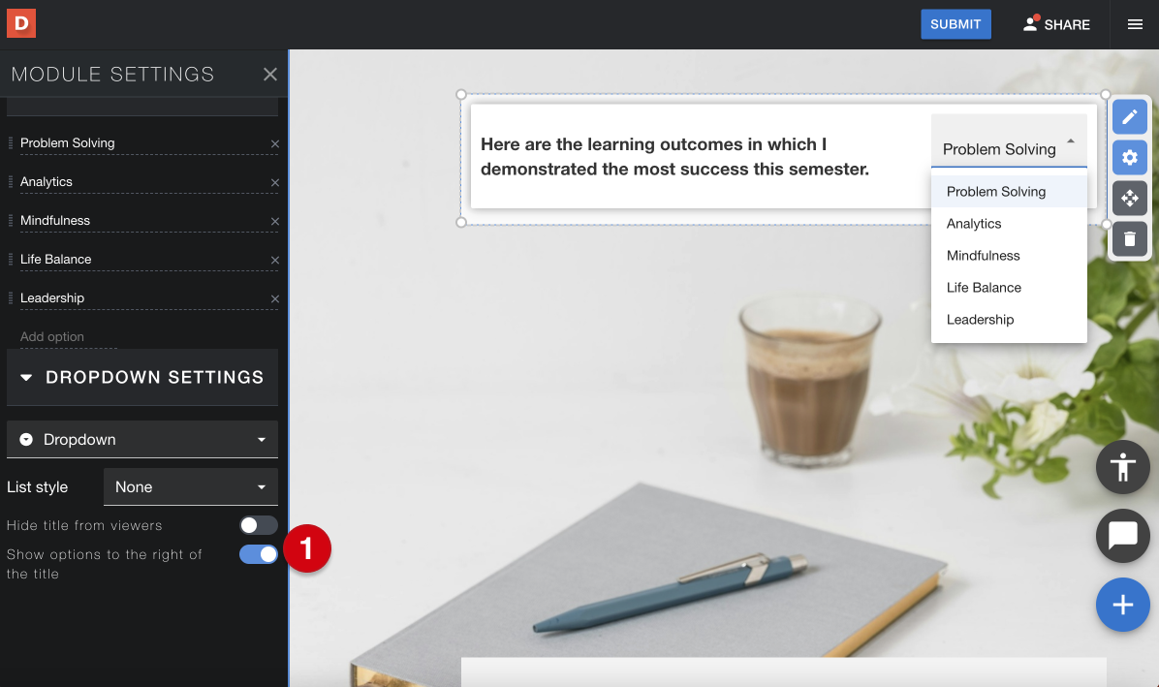The image size is (1159, 687).
Task: Grab the Leadership drag handle
Action: coord(11,297)
